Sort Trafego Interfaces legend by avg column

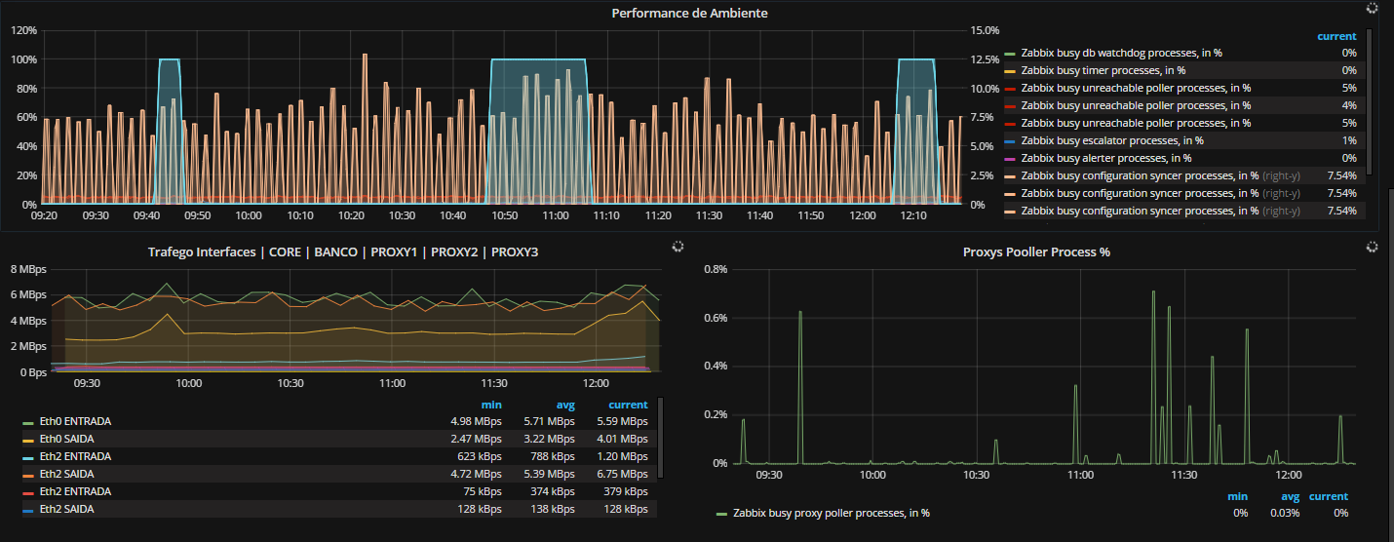tap(565, 405)
